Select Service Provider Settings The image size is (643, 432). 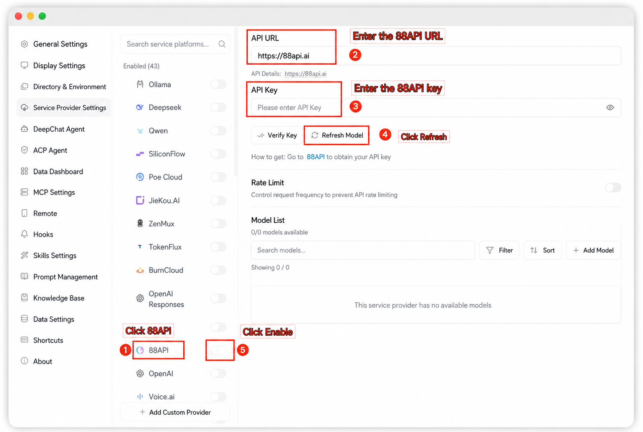pyautogui.click(x=64, y=108)
